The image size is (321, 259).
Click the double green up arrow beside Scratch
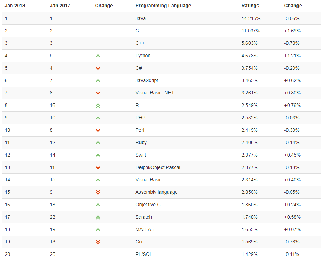click(98, 217)
